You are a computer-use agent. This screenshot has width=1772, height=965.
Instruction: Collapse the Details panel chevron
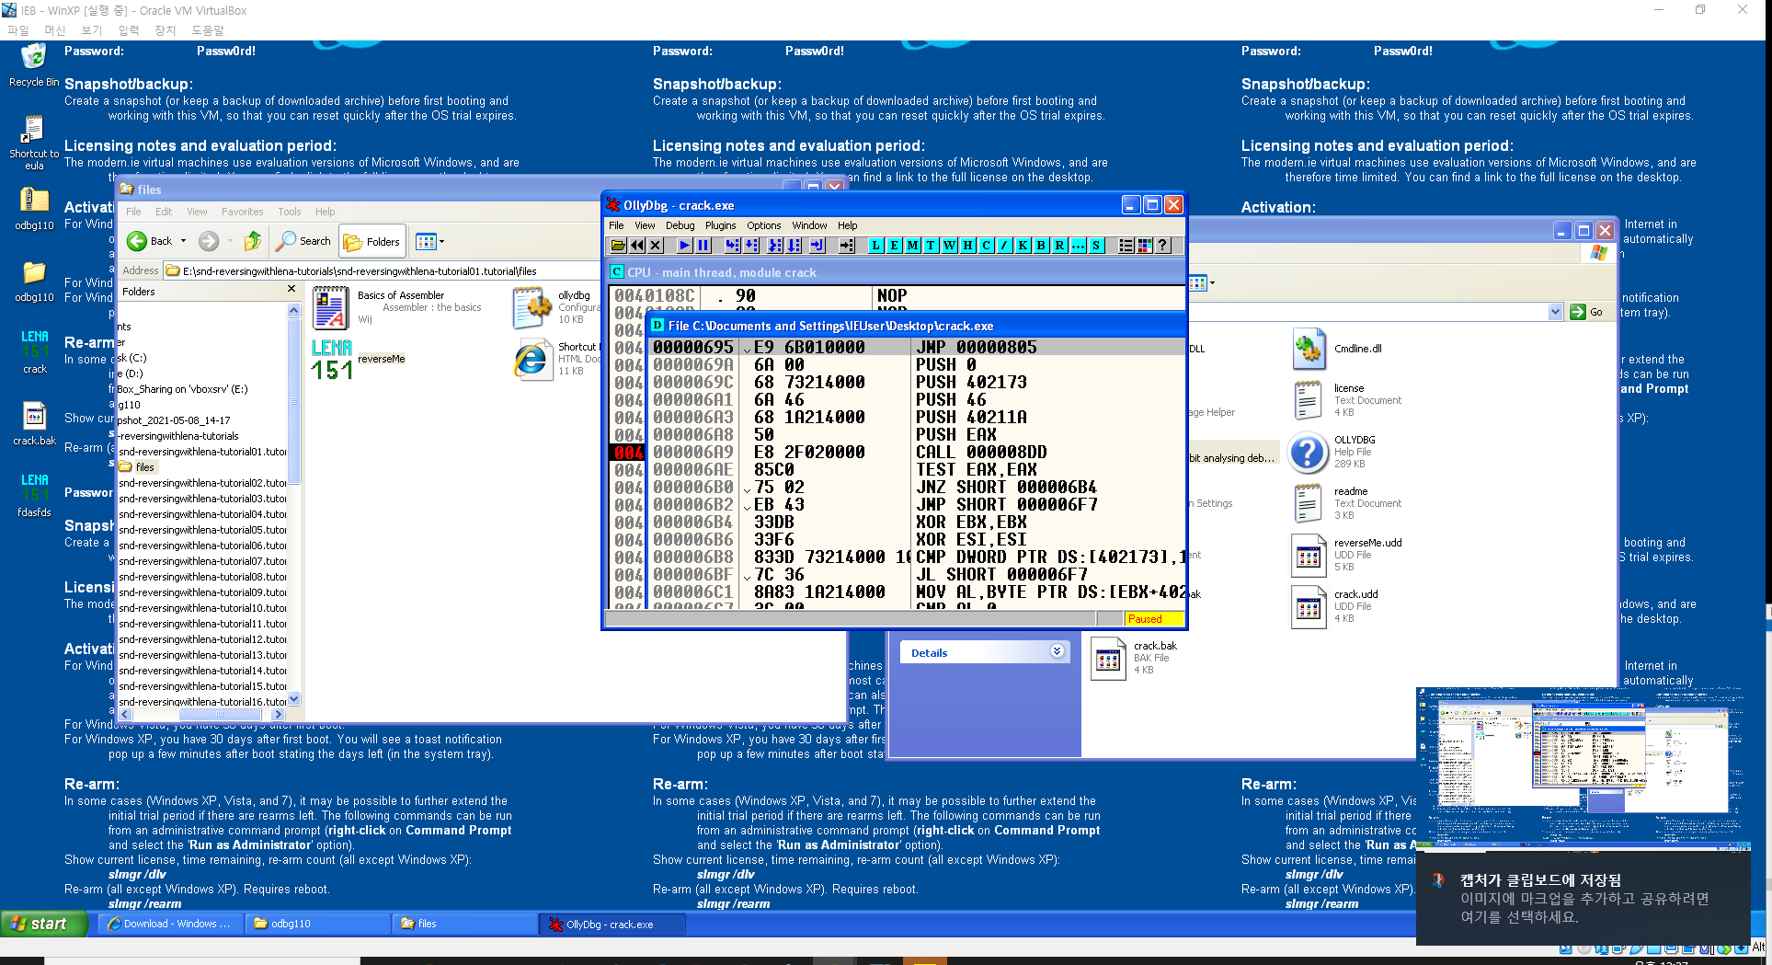point(1057,651)
